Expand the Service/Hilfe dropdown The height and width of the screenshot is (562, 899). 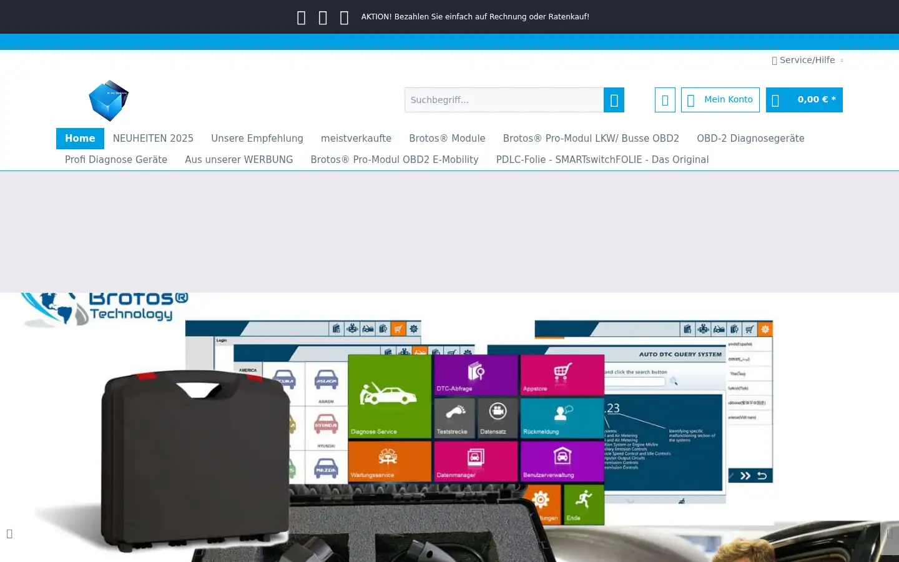tap(807, 60)
